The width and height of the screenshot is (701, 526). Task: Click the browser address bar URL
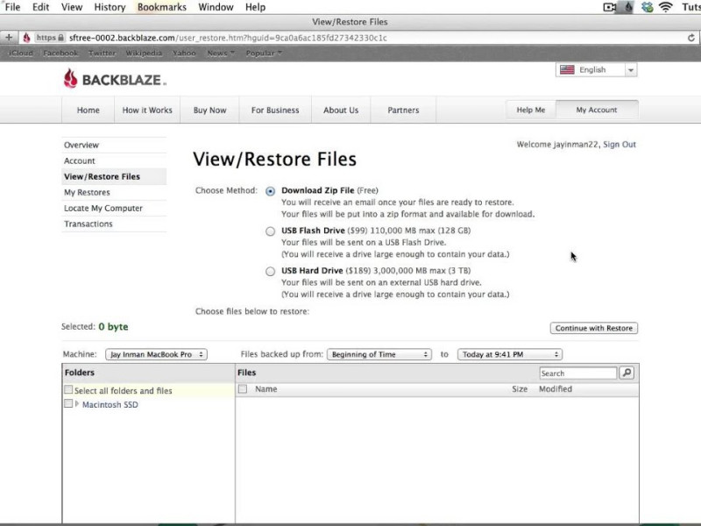coord(228,38)
